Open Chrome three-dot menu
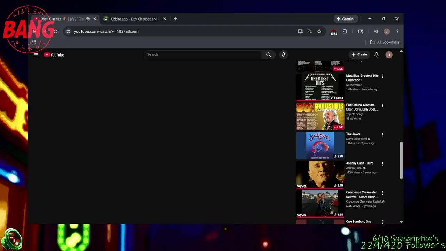Screen dimensions: 446x251 [397, 31]
